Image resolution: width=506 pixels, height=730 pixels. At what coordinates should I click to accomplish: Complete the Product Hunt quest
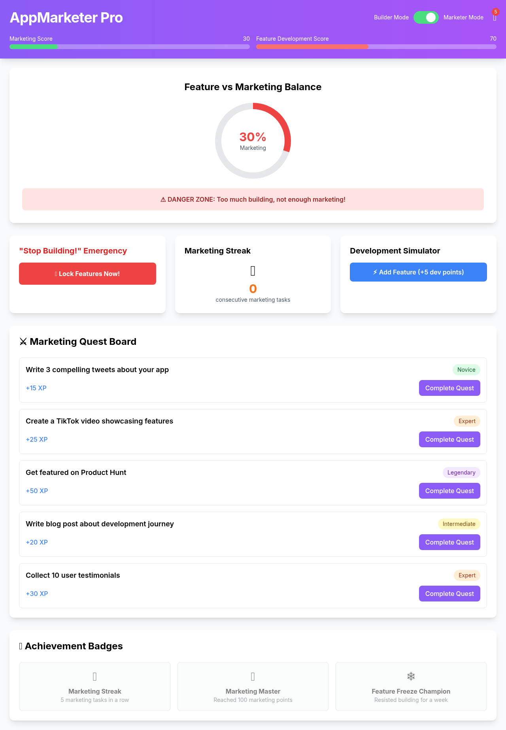(x=449, y=491)
